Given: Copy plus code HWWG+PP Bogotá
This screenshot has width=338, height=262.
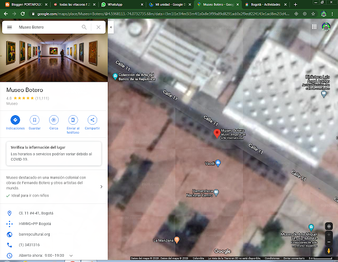Looking at the screenshot, I should (35, 224).
